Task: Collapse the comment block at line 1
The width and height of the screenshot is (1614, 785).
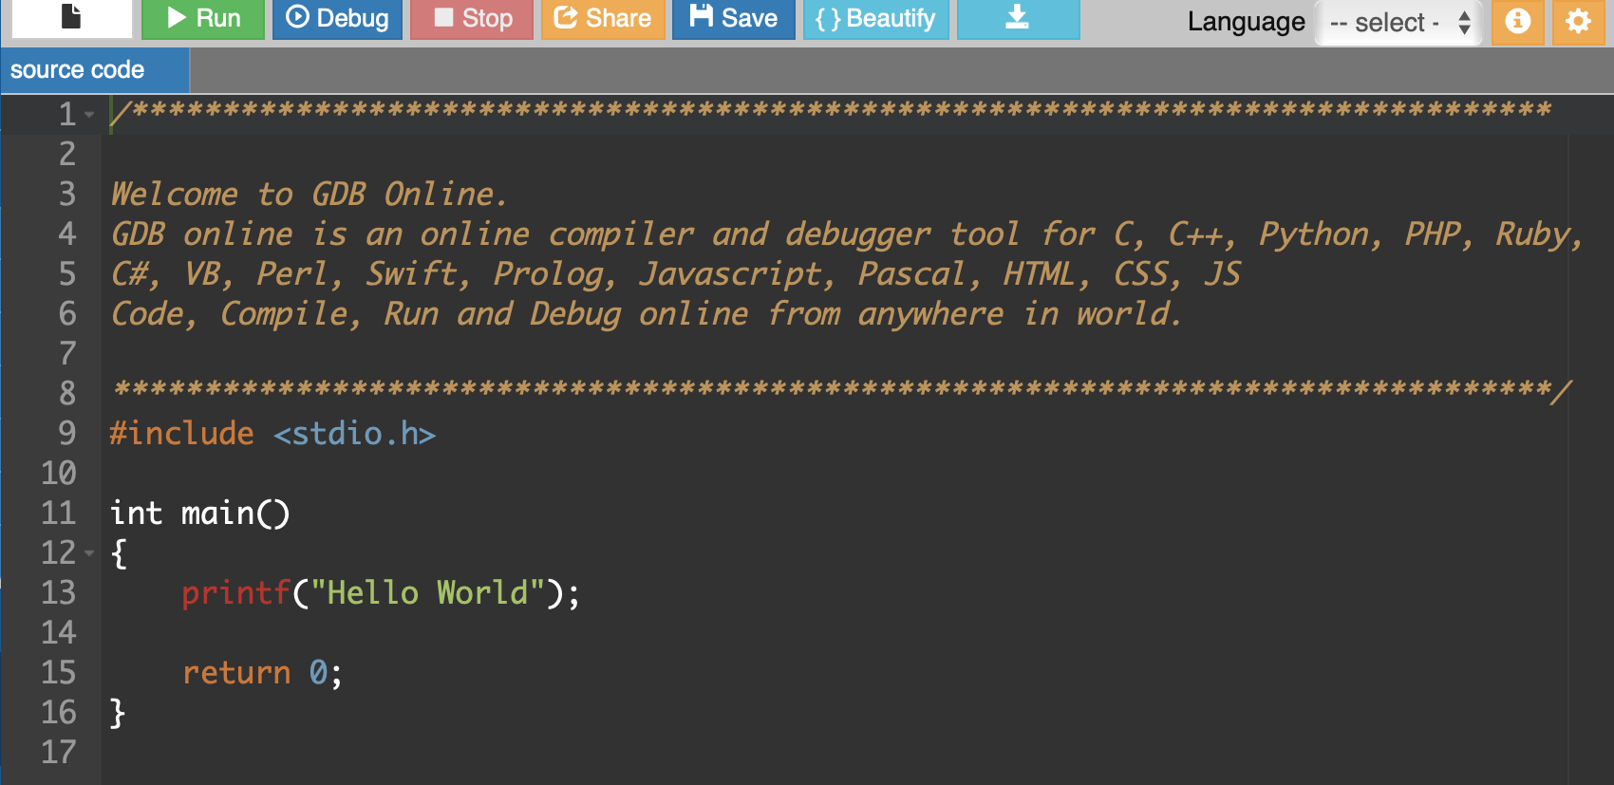Action: coord(89,115)
